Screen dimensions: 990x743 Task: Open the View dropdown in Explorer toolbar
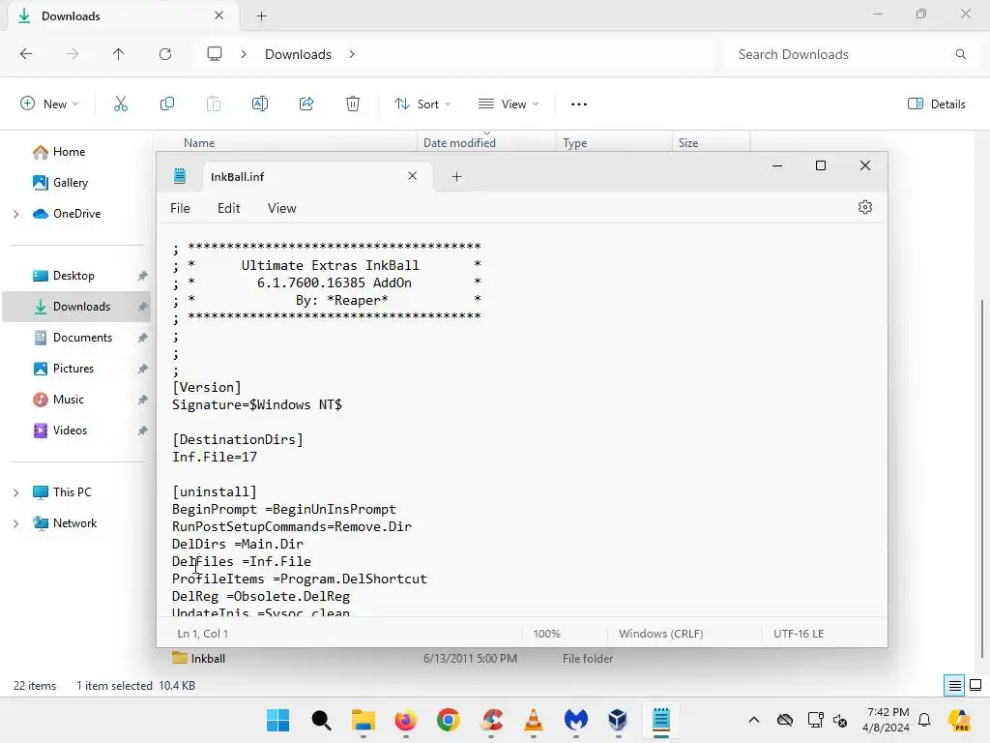[x=509, y=104]
